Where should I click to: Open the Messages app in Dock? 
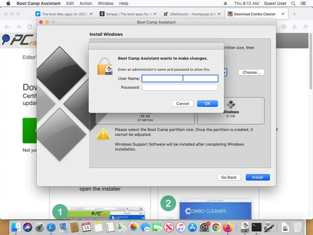click(x=145, y=227)
